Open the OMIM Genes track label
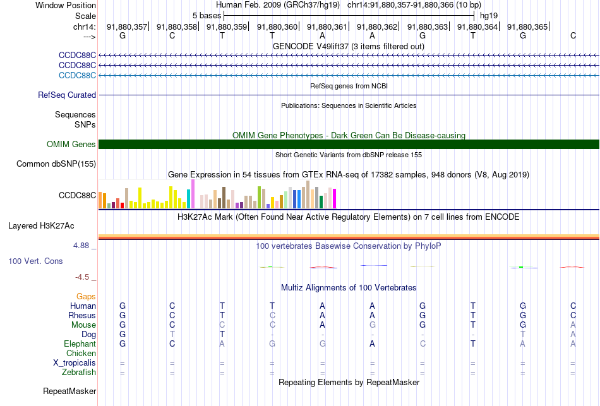The image size is (600, 406). pyautogui.click(x=71, y=144)
